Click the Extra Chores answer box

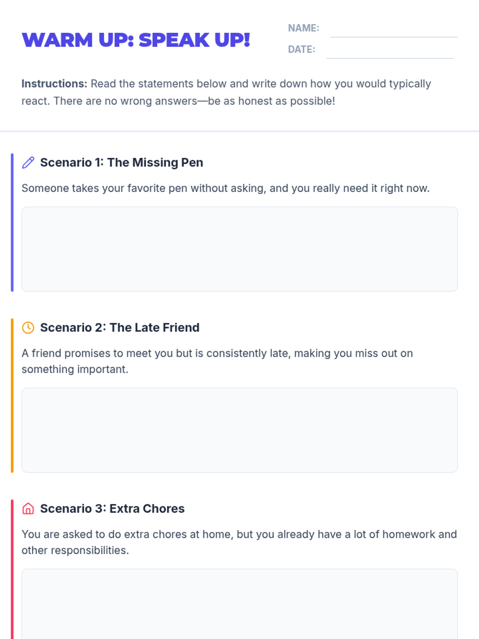[239, 604]
